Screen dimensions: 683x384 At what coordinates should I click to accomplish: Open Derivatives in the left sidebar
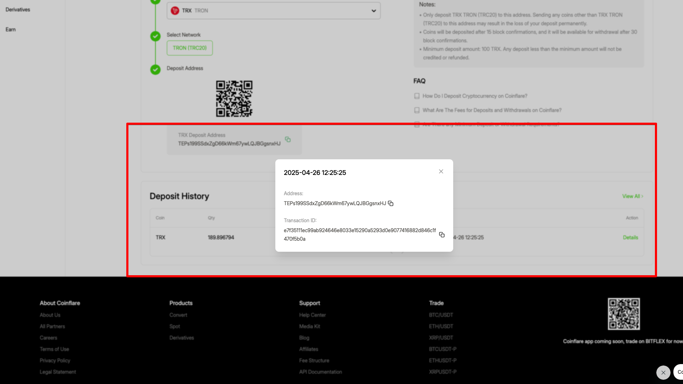point(18,10)
